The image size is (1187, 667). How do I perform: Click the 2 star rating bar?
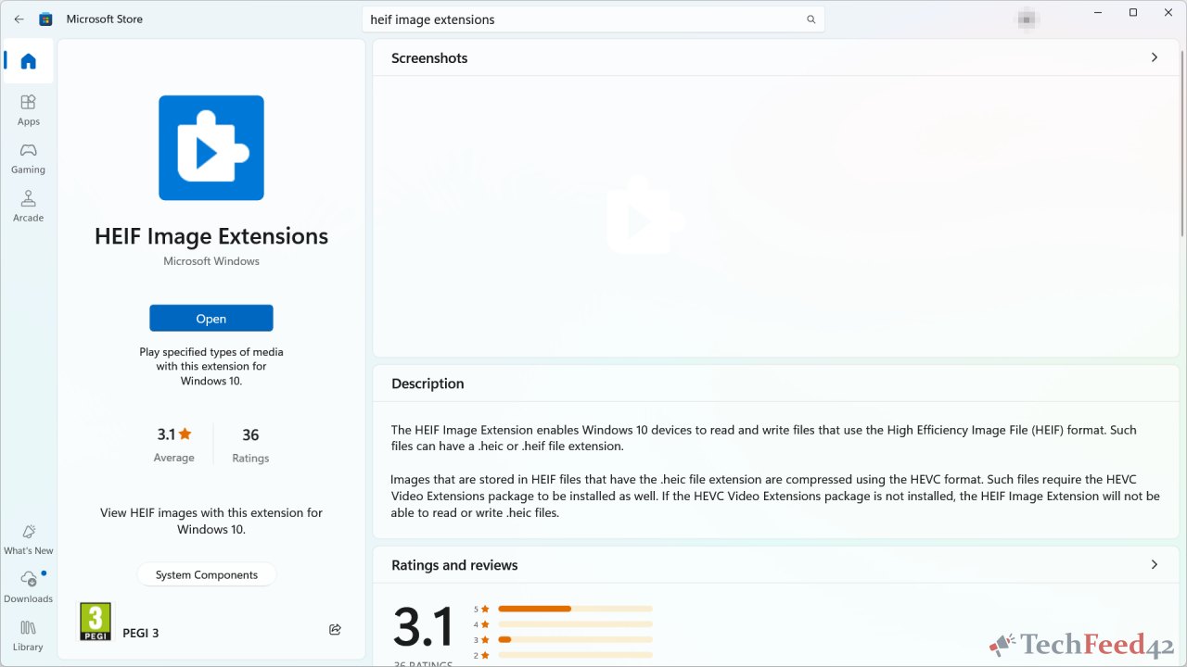tap(575, 655)
